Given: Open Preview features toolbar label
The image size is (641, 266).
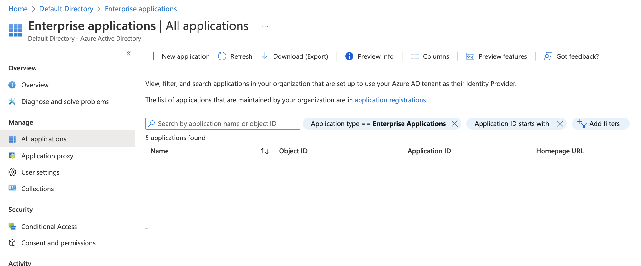Looking at the screenshot, I should [x=503, y=56].
